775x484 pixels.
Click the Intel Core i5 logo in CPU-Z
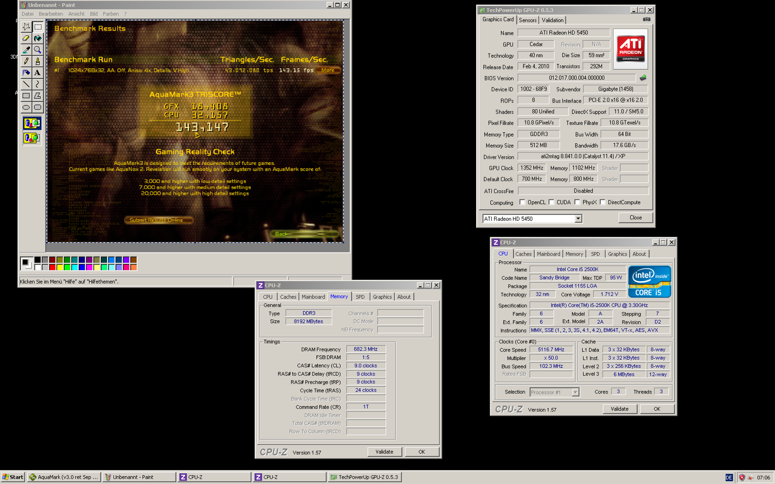click(x=650, y=281)
